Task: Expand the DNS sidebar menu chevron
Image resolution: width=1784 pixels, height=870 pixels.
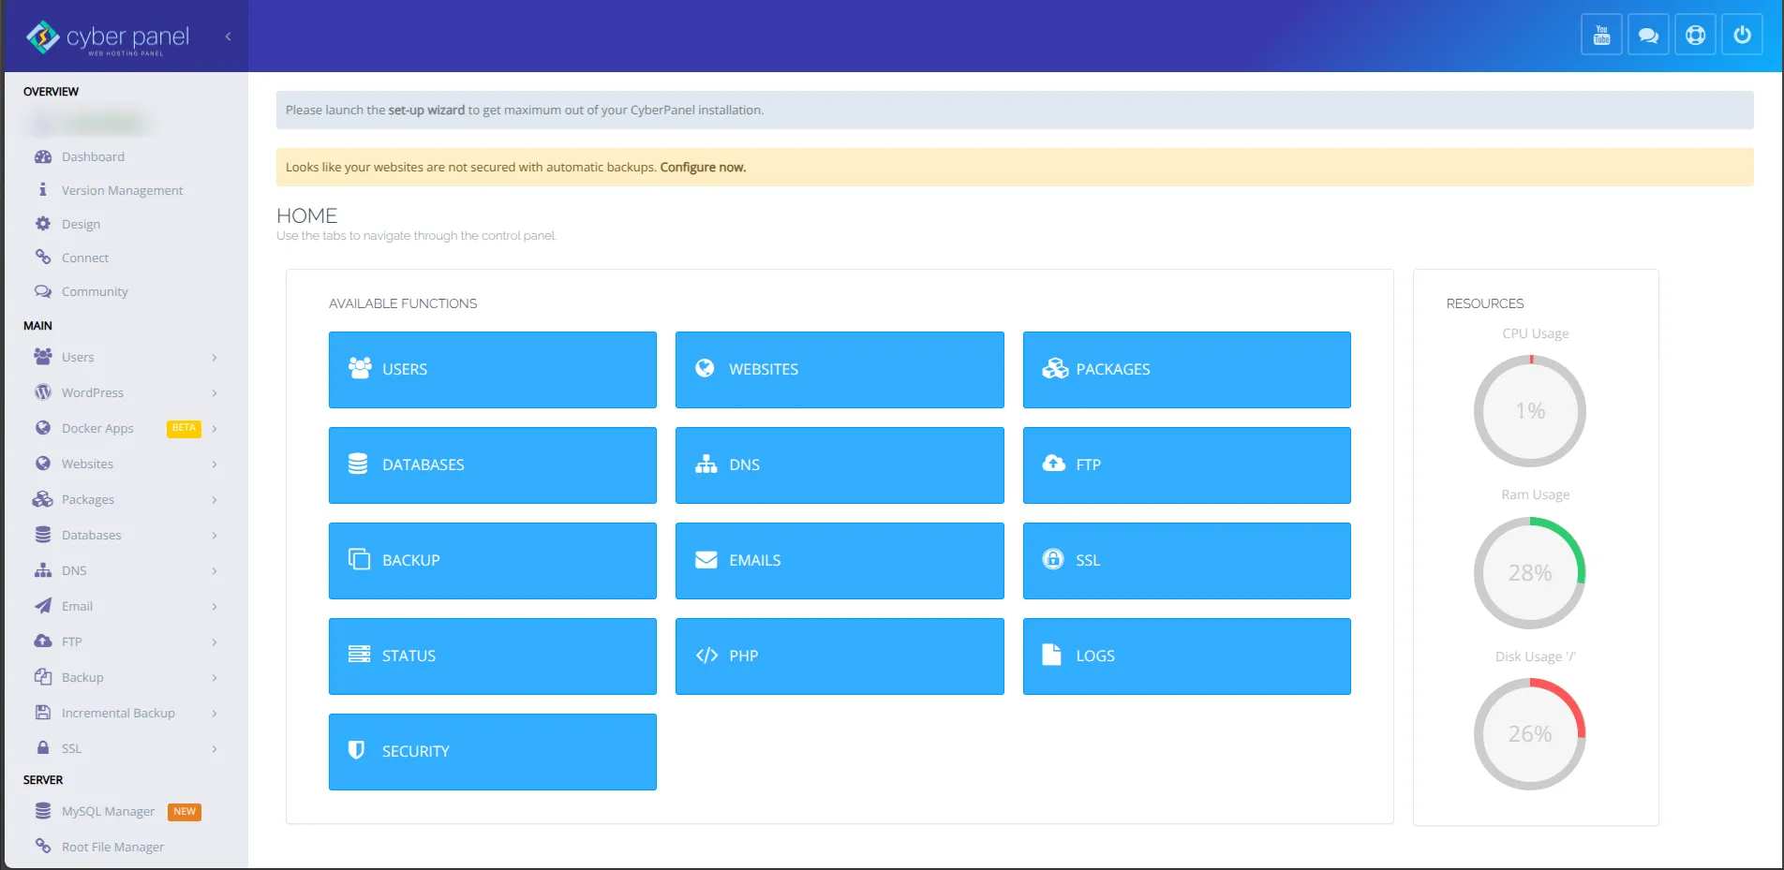Action: click(x=215, y=571)
